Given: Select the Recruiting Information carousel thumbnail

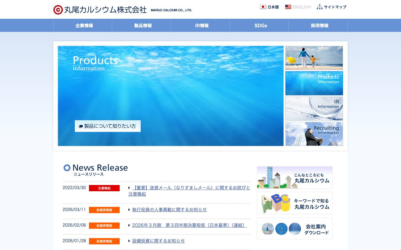Looking at the screenshot, I should [x=314, y=134].
